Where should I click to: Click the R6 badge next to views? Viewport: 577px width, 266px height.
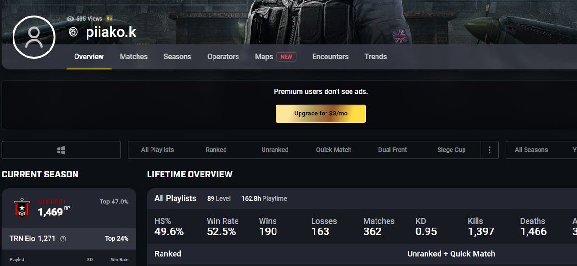pyautogui.click(x=109, y=18)
